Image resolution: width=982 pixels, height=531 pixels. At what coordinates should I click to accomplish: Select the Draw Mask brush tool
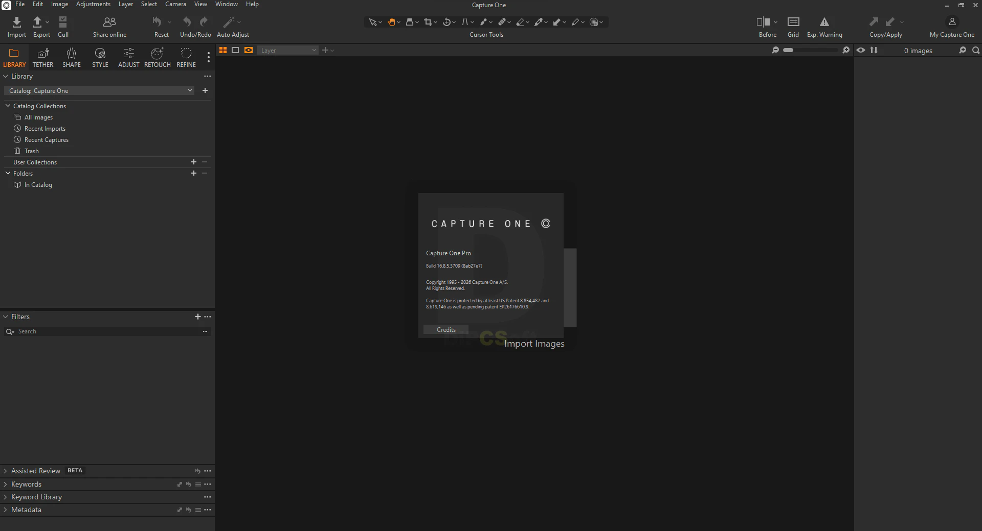(x=483, y=22)
